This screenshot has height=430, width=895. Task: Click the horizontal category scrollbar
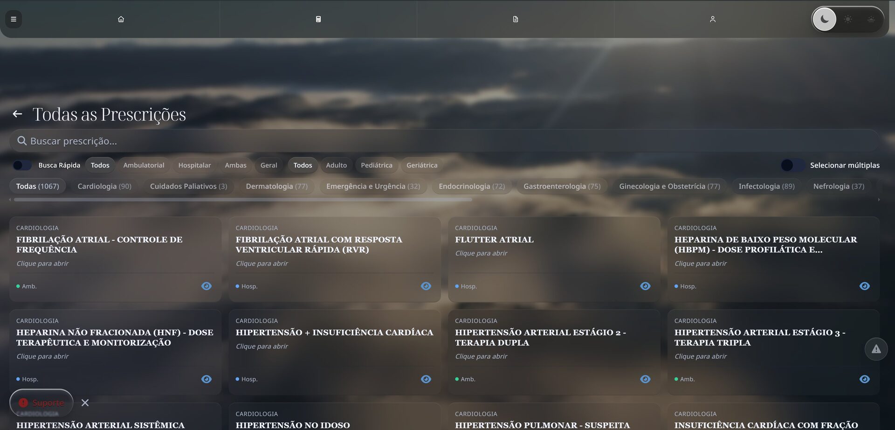click(242, 200)
